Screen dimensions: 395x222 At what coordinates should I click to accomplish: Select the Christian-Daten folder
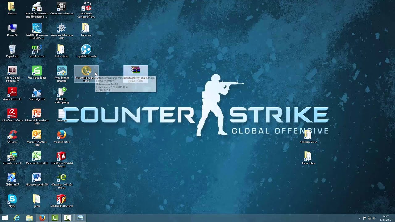click(x=309, y=137)
